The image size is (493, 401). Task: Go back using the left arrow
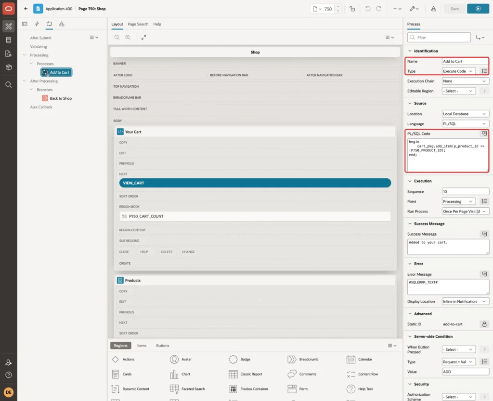click(x=26, y=9)
